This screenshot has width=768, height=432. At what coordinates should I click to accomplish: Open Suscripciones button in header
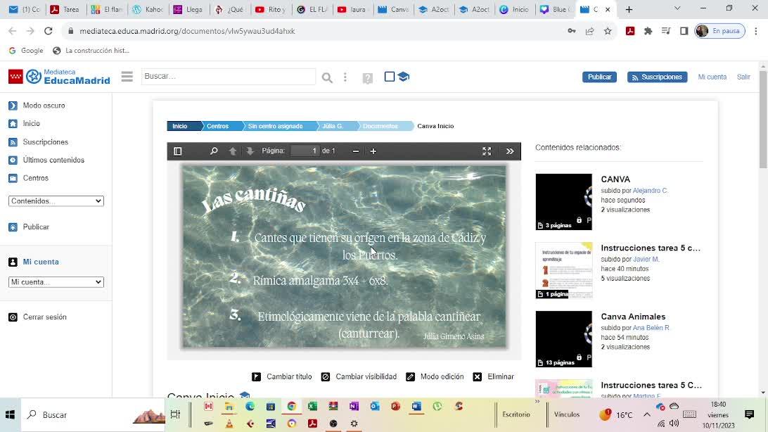pos(657,77)
